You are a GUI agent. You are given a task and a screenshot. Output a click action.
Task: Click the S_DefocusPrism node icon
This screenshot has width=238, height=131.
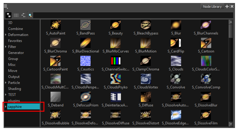[x=85, y=97]
